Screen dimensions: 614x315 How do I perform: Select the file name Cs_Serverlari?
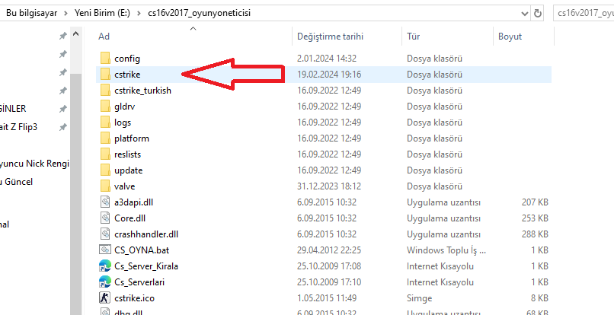point(139,282)
